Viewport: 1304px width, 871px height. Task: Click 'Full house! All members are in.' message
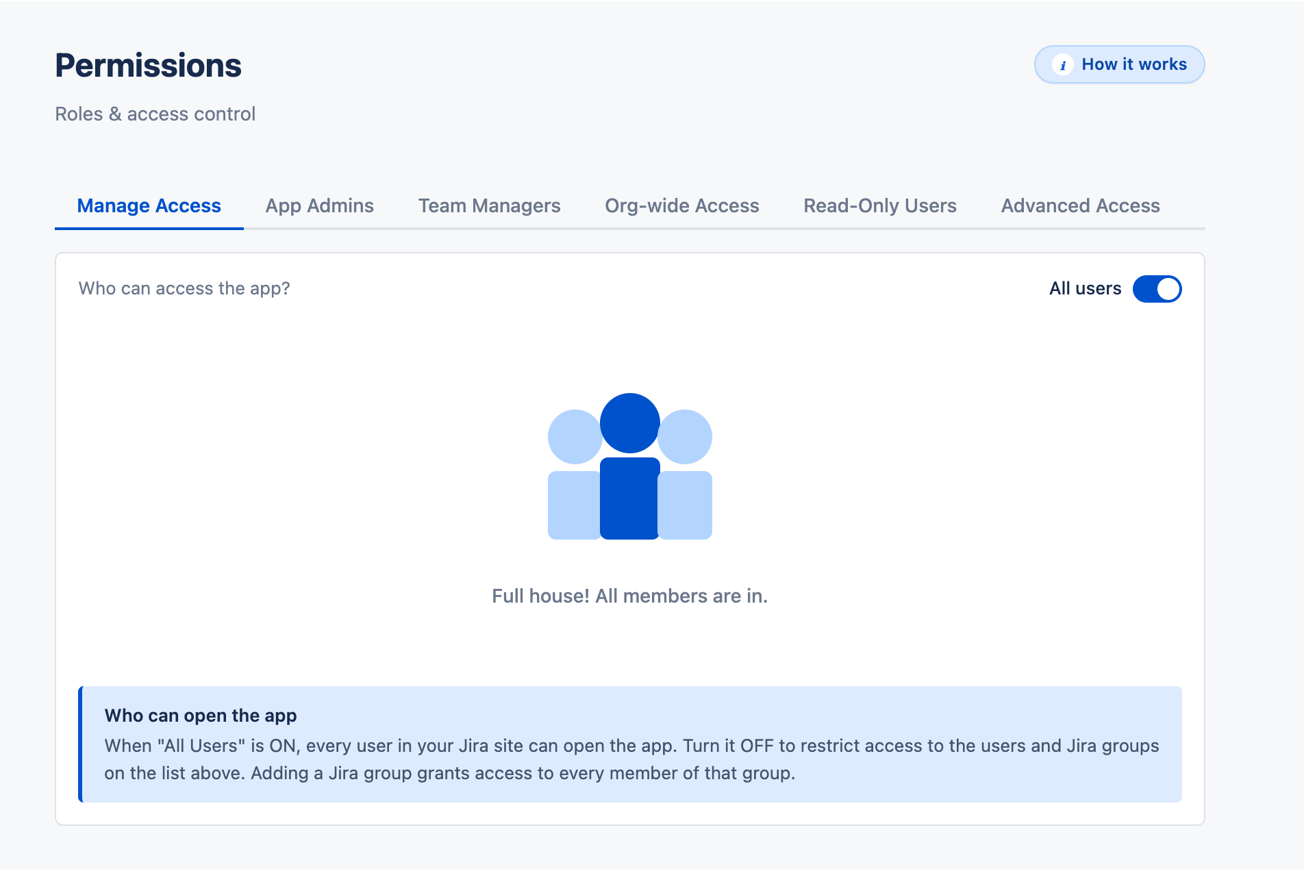click(630, 596)
